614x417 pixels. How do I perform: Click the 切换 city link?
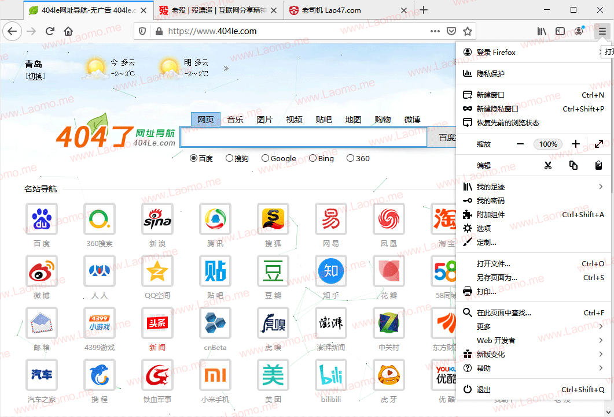coord(35,77)
